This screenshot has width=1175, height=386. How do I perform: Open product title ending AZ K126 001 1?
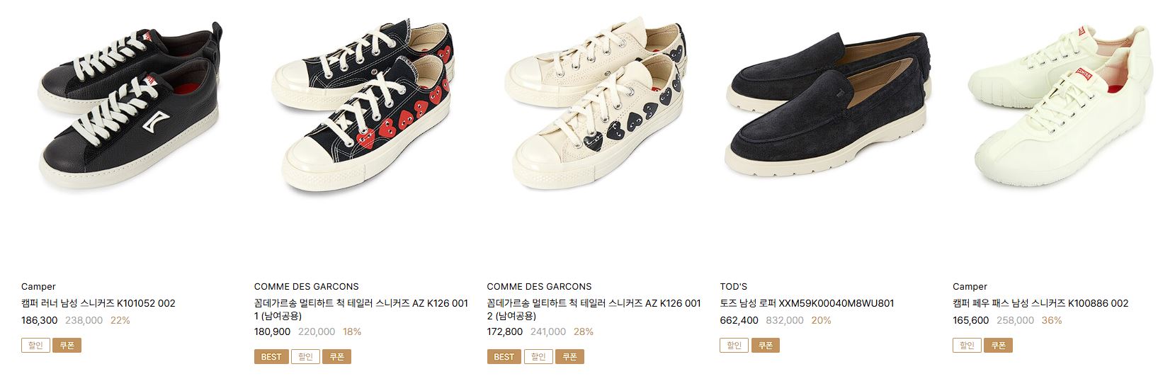(x=361, y=310)
